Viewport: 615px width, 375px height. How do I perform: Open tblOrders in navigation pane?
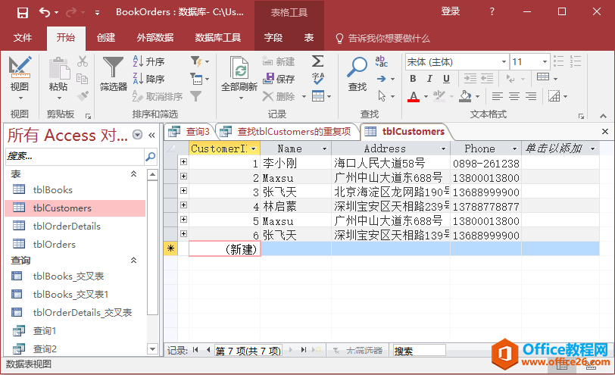tap(54, 245)
